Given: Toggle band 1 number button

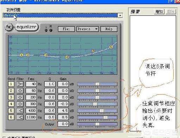Looking at the screenshot, I should (x=11, y=84).
